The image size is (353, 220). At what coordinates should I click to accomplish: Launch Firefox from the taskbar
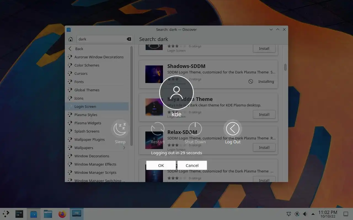click(x=62, y=214)
